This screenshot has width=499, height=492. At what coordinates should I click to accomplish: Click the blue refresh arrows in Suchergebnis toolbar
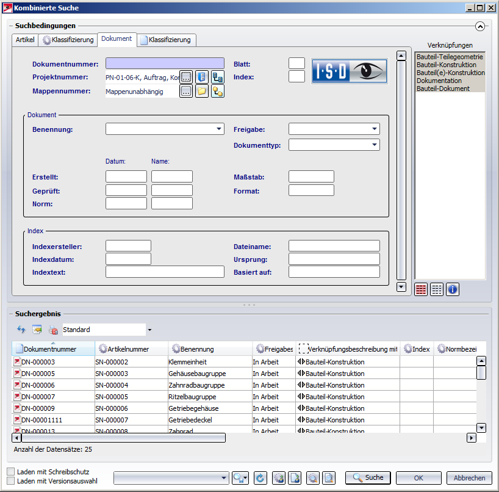pyautogui.click(x=21, y=330)
